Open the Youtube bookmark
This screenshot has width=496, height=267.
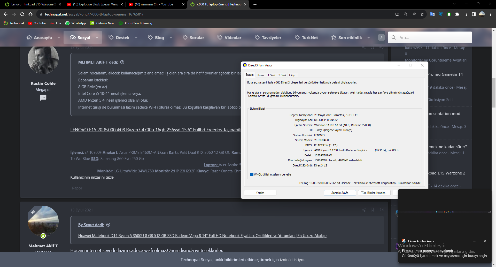(37, 23)
